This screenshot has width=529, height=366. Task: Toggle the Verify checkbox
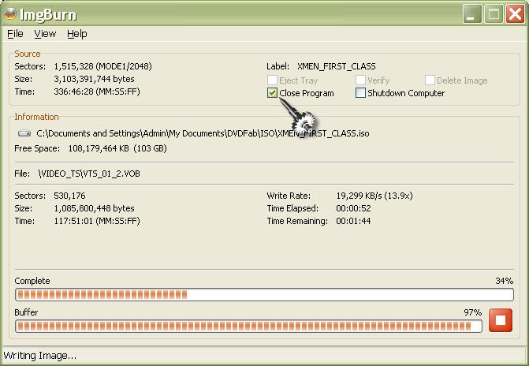pyautogui.click(x=360, y=80)
